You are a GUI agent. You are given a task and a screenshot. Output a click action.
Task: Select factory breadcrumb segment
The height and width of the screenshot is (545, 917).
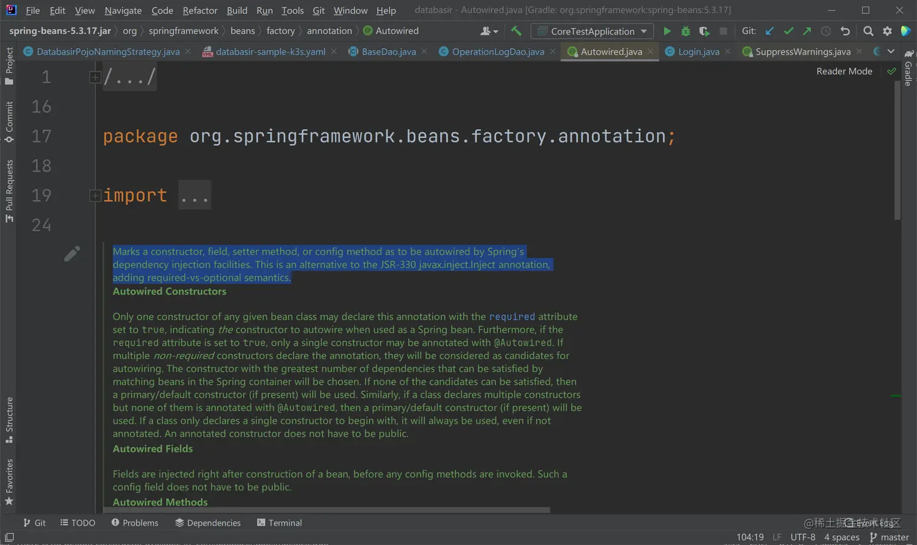[x=281, y=31]
